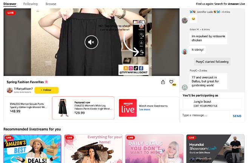
Task: Click the Palazzo Pants product image
Action: pos(63,108)
